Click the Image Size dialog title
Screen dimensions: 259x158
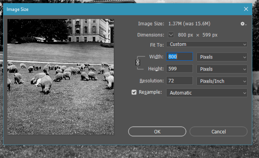coord(18,9)
